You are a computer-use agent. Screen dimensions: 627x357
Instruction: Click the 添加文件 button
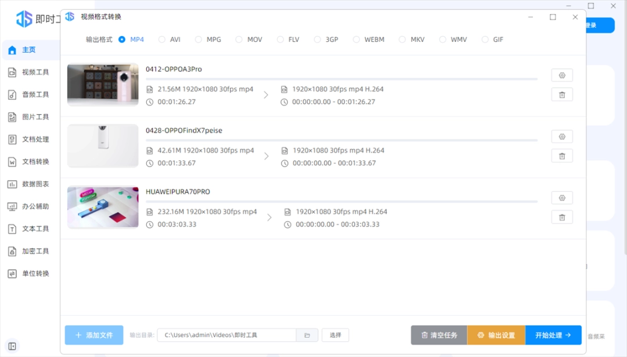pyautogui.click(x=94, y=335)
